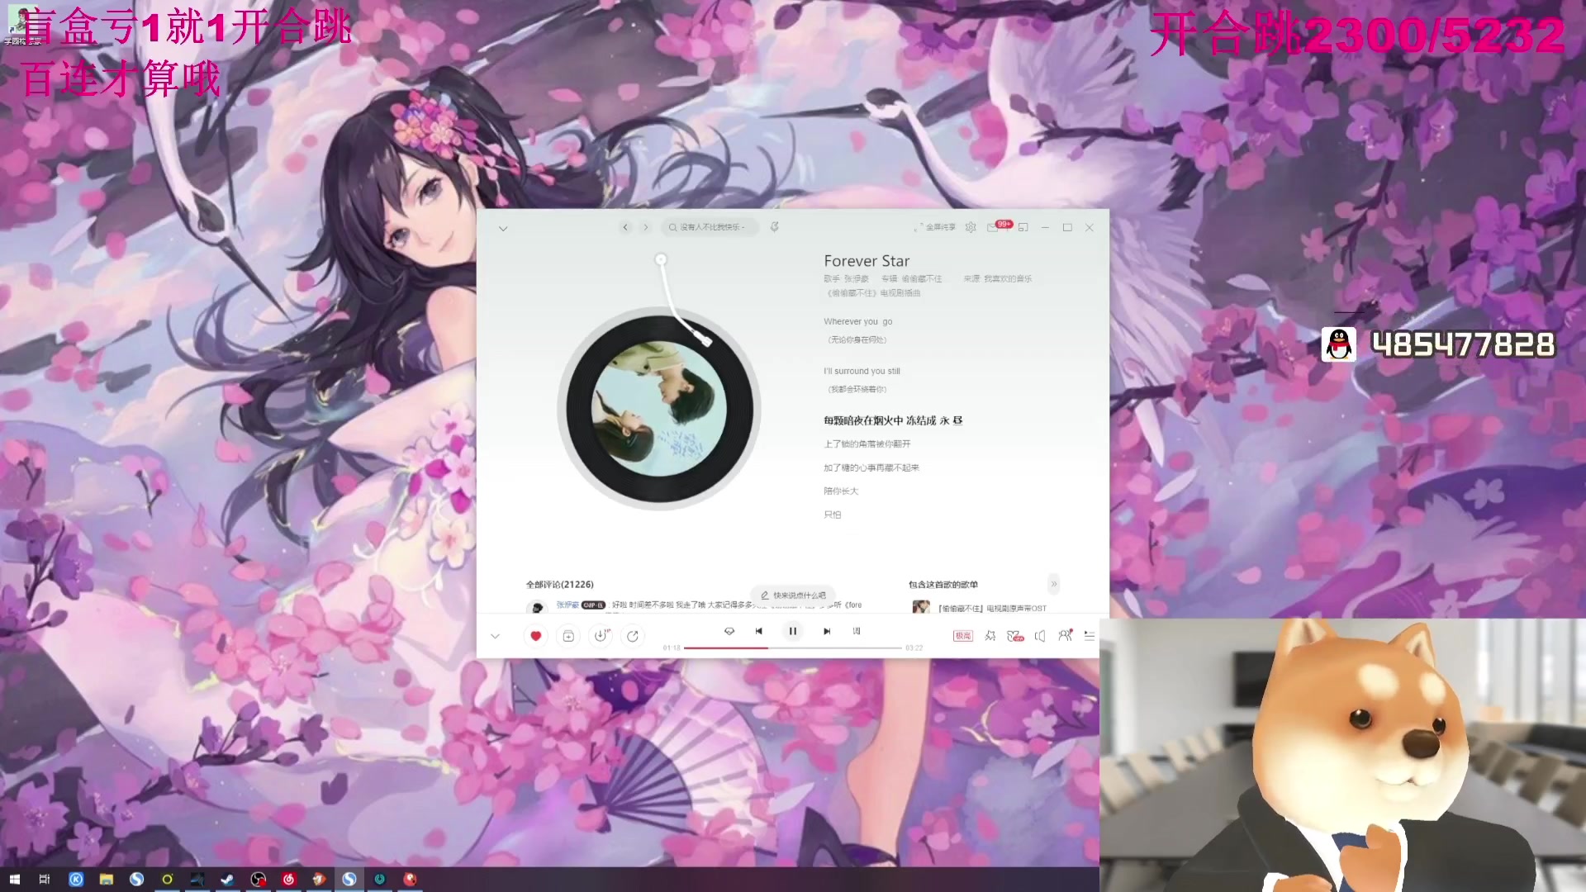Viewport: 1586px width, 892px height.
Task: Open NetEase Cloud Music taskbar icon
Action: [288, 880]
